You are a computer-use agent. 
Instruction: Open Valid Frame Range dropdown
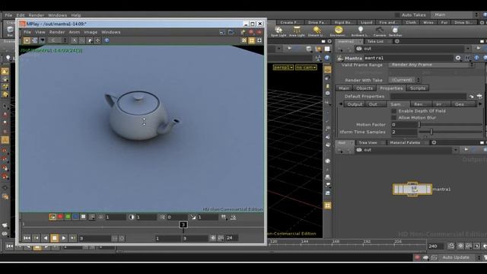[431, 65]
